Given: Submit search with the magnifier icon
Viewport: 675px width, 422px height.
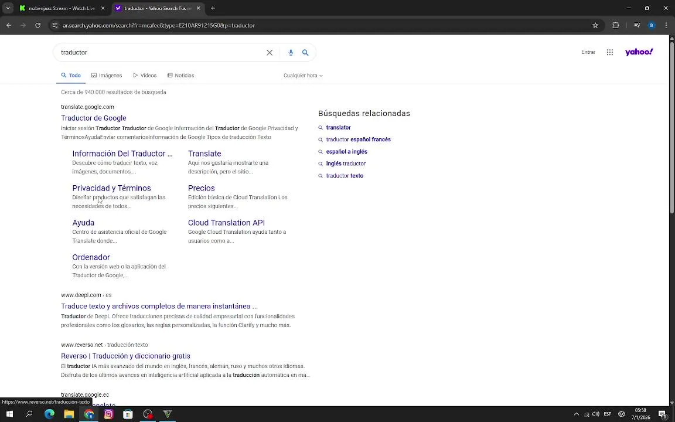Looking at the screenshot, I should 305,53.
